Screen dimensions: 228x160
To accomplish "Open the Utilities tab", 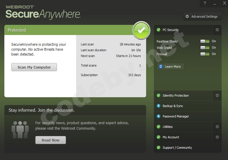I will tap(168, 127).
